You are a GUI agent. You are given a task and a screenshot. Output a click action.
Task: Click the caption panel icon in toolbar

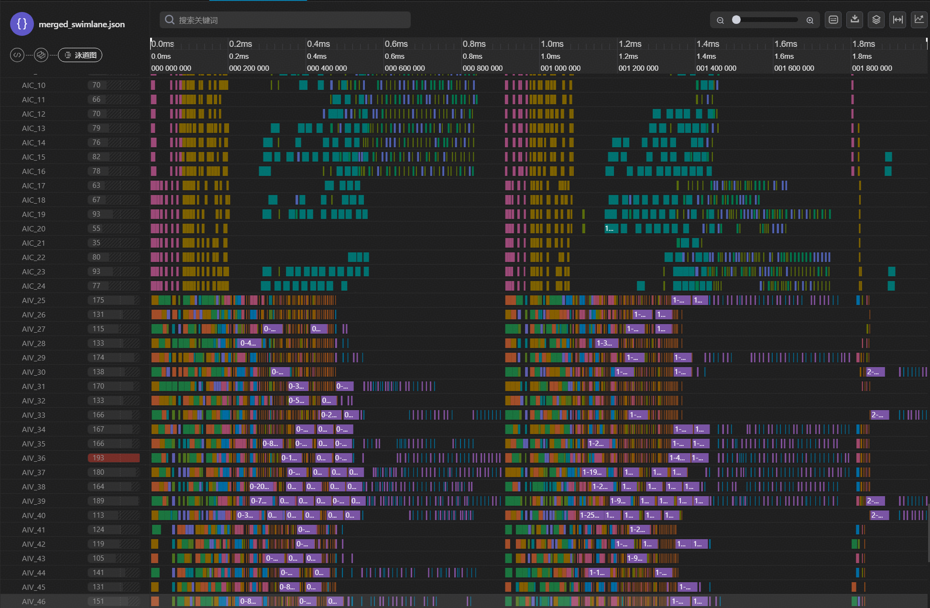point(833,20)
